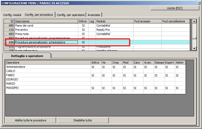Select Dettaglio x operatore tab
202x129 pixels.
[x=27, y=56]
